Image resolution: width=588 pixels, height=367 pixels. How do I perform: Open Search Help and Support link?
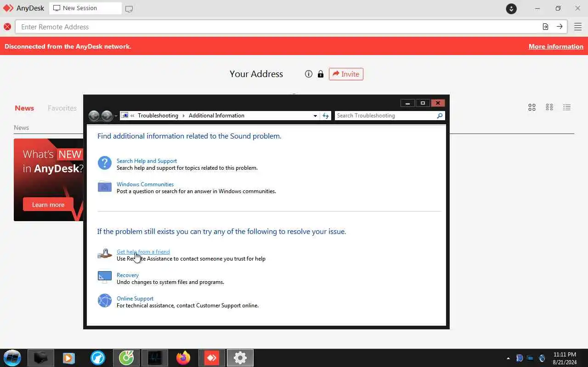coord(147,161)
